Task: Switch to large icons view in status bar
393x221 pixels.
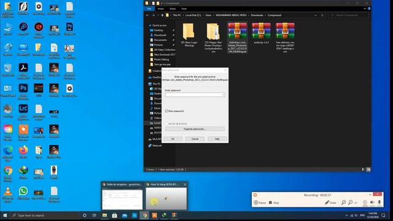Action: (368, 169)
